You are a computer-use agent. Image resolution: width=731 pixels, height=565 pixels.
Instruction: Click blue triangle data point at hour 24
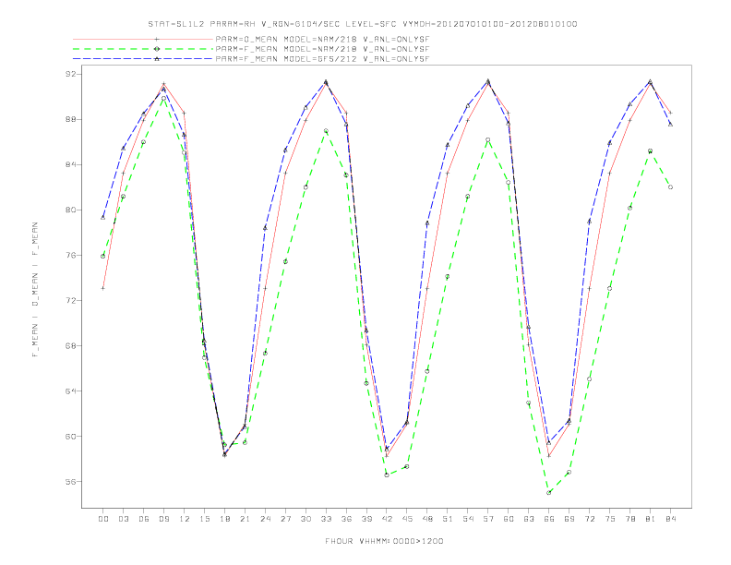coord(265,228)
